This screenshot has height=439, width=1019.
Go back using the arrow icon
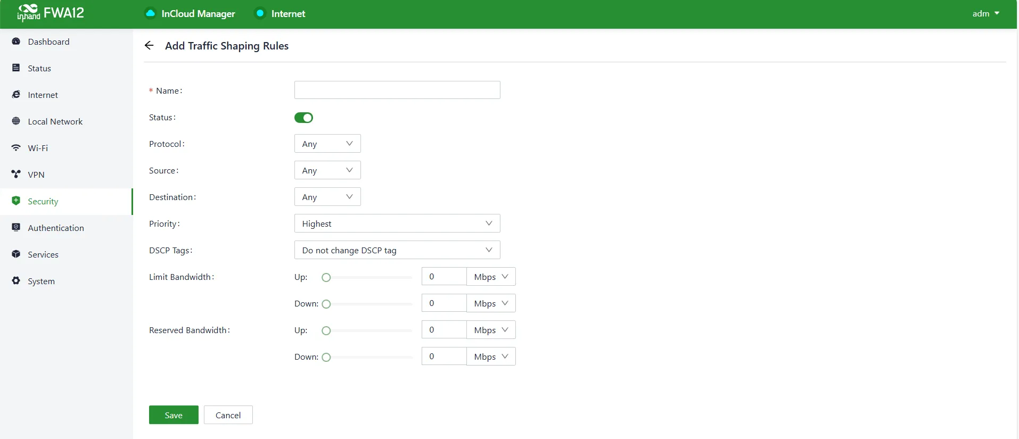(149, 46)
